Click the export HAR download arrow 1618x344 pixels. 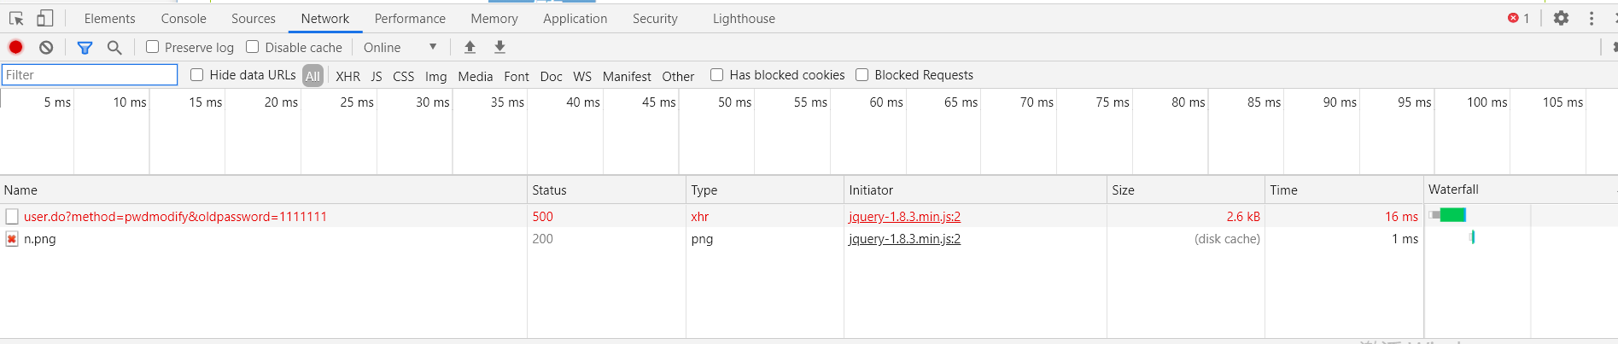pos(499,47)
